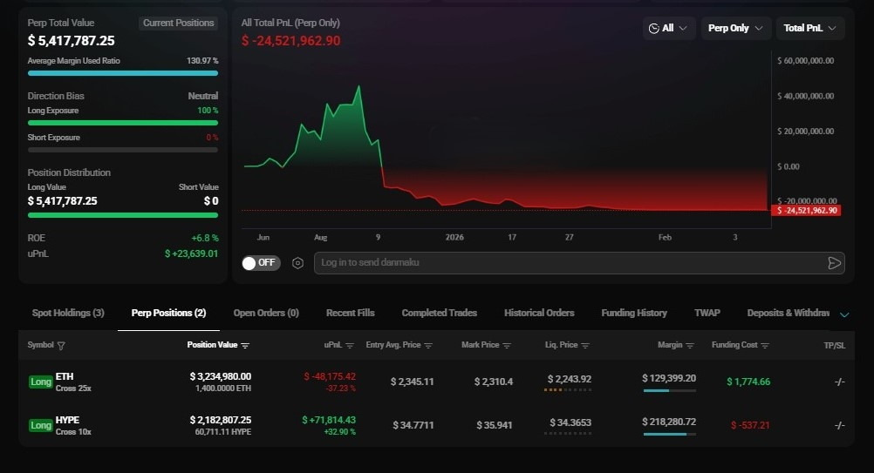Viewport: 874px width, 473px height.
Task: Open the All time range dropdown
Action: (x=669, y=29)
